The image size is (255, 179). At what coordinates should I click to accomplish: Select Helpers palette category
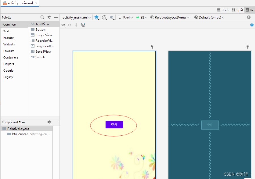click(x=14, y=64)
